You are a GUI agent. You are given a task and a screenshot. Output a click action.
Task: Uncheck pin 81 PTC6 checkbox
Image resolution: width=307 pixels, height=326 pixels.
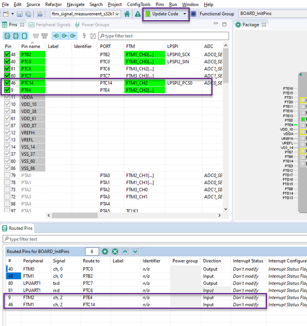(7, 68)
